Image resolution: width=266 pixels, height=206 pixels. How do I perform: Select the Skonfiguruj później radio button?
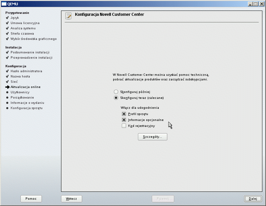click(116, 92)
